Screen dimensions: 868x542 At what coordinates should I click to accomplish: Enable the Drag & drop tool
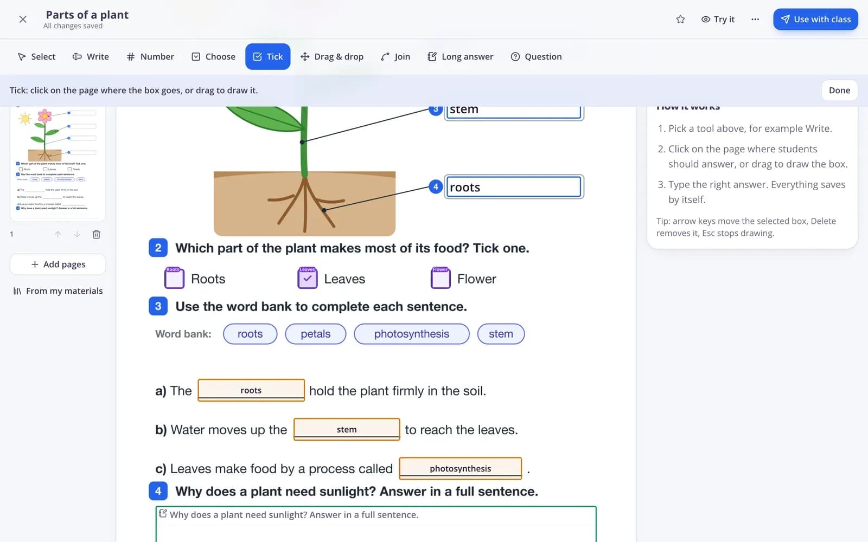point(332,57)
